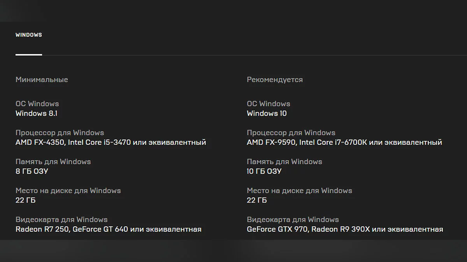Image resolution: width=467 pixels, height=262 pixels.
Task: Click Видеокарта для Windows label in Рекомендуется
Action: point(293,220)
